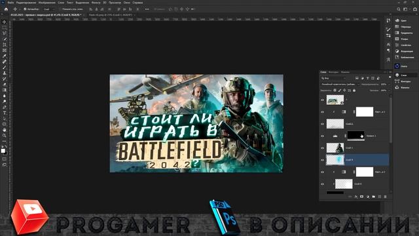Click the lock position icon in Layers
The width and height of the screenshot is (419, 236).
(344, 90)
